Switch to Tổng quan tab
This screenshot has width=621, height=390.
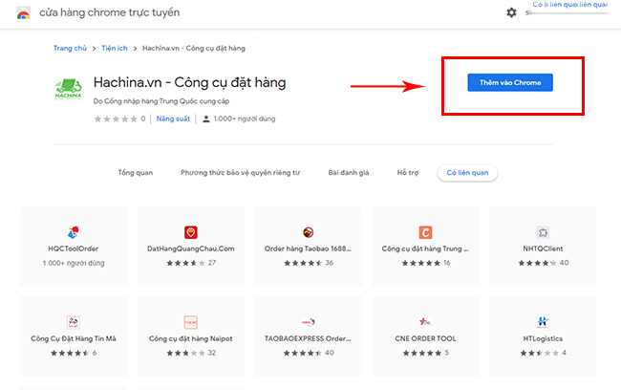click(136, 173)
